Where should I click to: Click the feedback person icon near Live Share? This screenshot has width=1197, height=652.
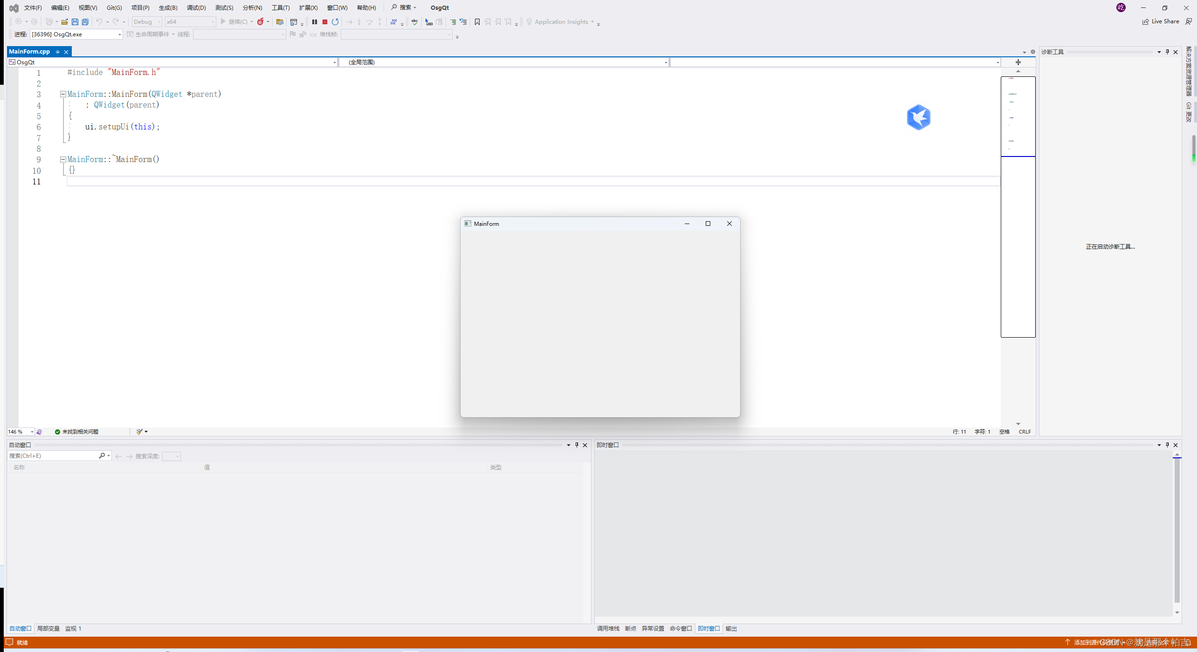coord(1189,21)
